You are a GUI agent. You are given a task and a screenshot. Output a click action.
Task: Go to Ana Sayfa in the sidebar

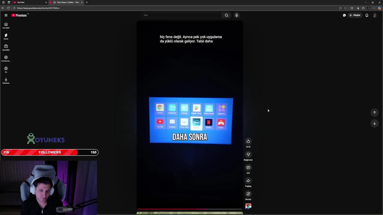point(6,26)
